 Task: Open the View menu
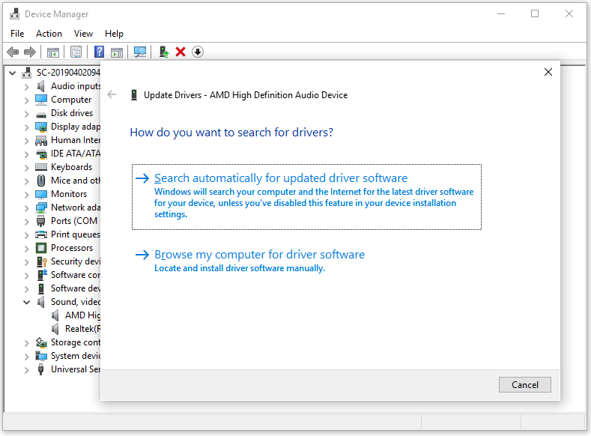click(x=83, y=34)
